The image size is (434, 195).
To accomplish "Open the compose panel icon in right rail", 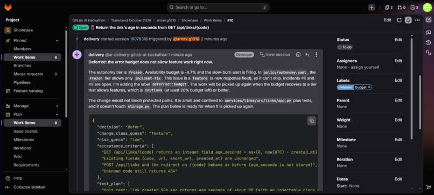I will [428, 20].
